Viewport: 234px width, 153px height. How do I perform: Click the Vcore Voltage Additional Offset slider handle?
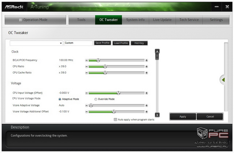[114, 112]
